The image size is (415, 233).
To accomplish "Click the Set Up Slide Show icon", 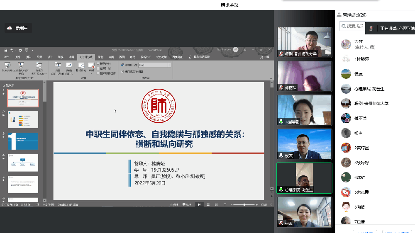I will [x=58, y=66].
